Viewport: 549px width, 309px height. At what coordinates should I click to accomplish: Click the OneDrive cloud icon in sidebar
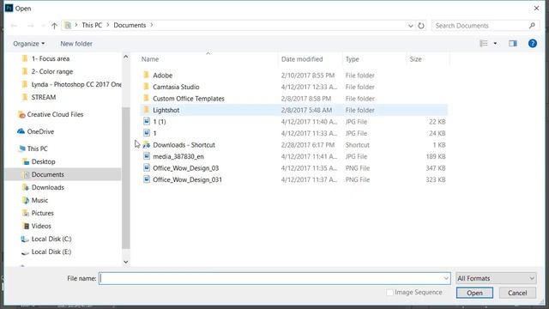point(21,131)
